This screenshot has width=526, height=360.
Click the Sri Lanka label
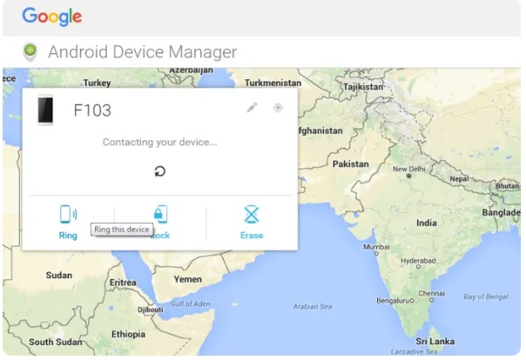pos(435,342)
